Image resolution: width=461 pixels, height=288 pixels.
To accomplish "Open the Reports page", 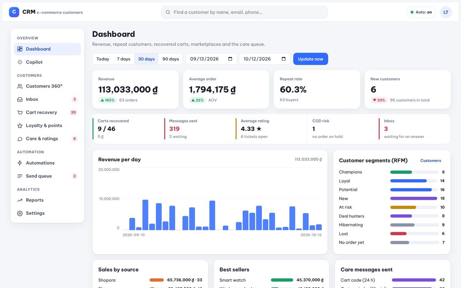I will (47, 200).
